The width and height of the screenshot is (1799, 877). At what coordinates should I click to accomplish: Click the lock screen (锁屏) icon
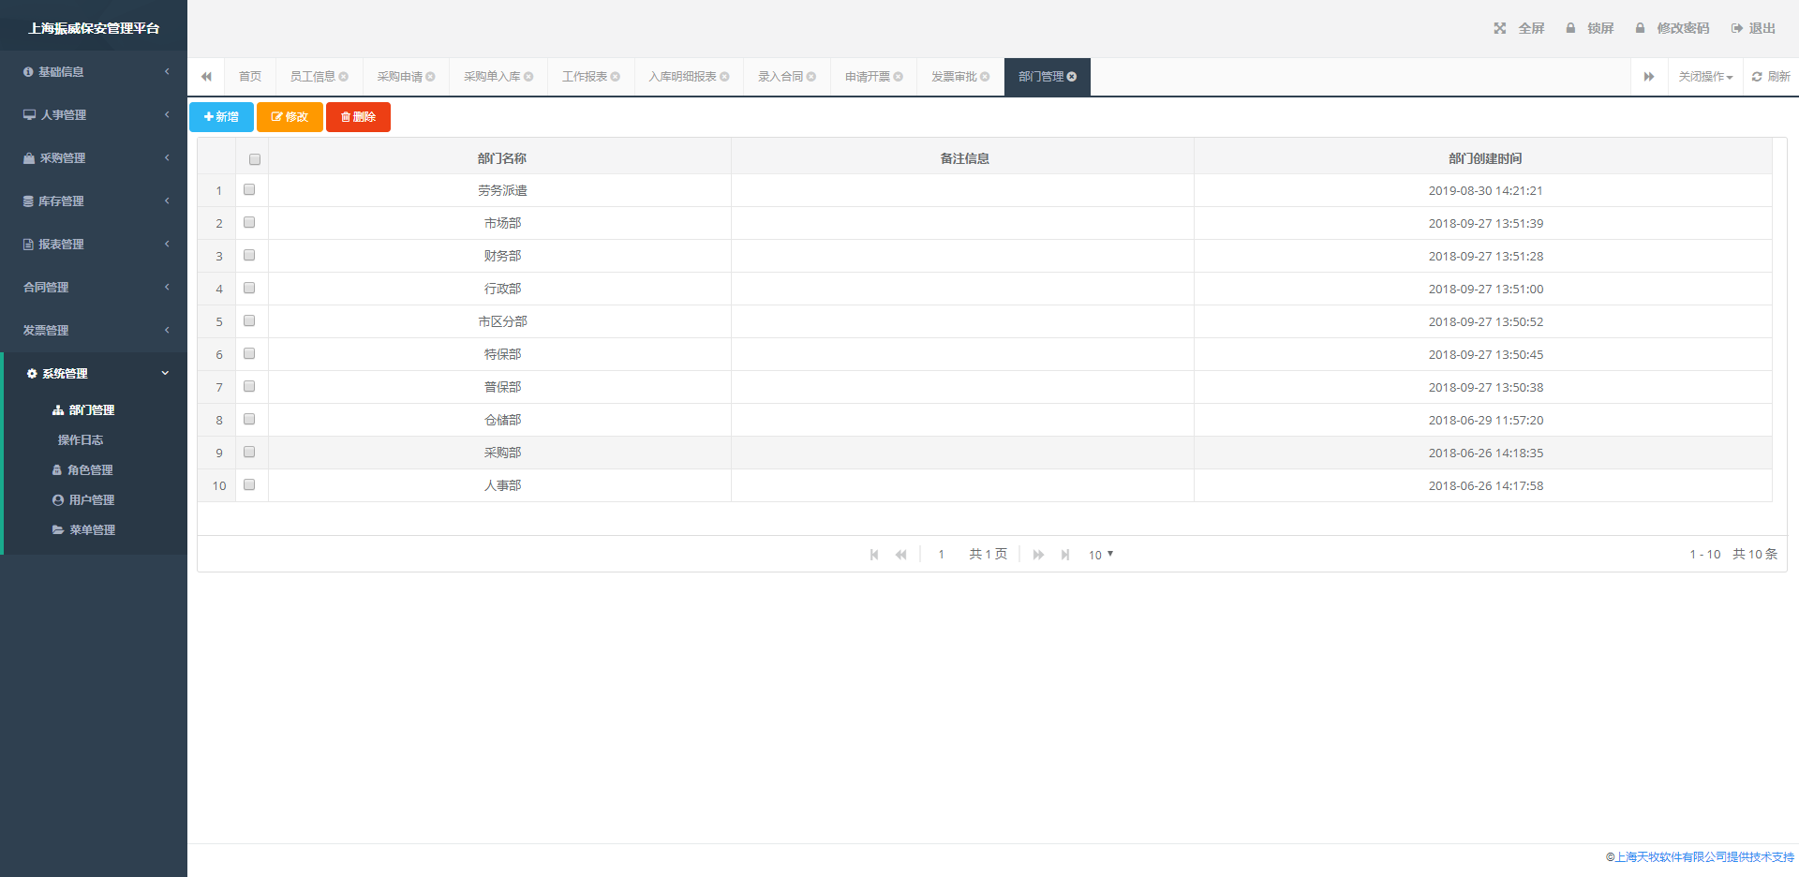click(1570, 28)
